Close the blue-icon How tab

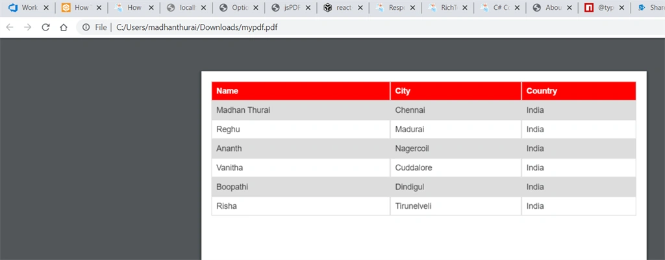(x=151, y=8)
